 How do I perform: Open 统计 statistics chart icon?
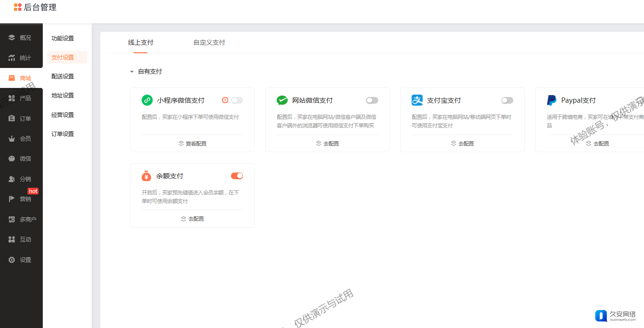pos(12,58)
